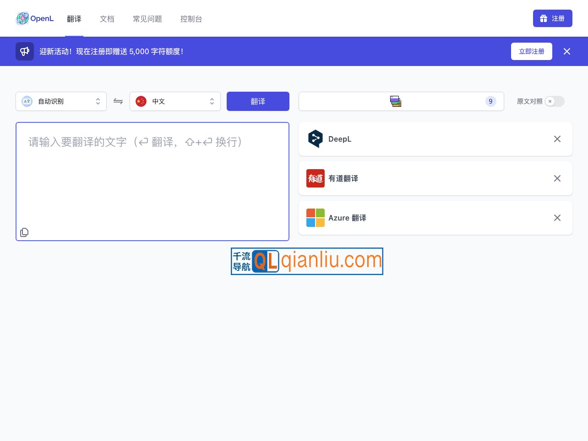Click the 翻译 button
The image size is (588, 441).
coord(258,101)
